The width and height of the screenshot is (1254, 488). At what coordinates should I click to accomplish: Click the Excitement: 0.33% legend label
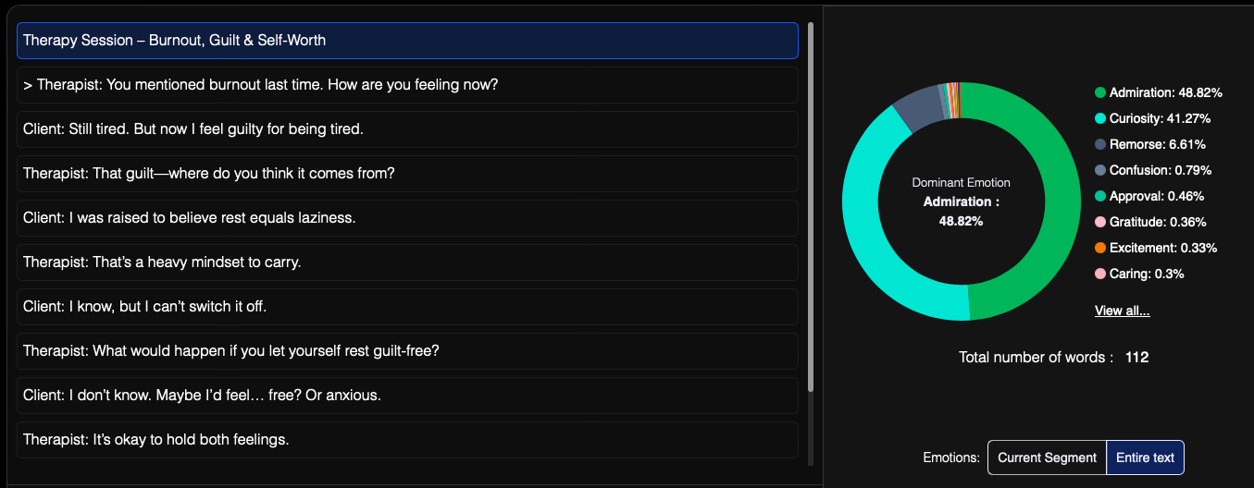point(1163,248)
